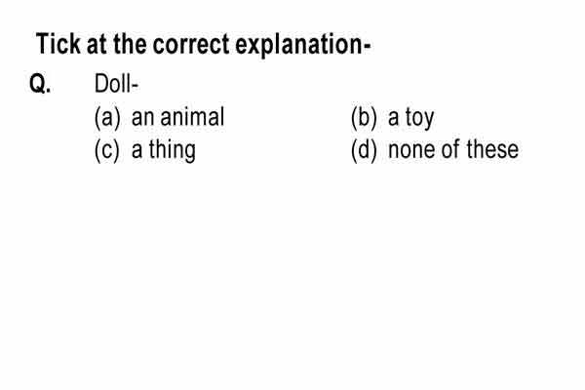Tick the answer text 'a toy'
This screenshot has width=585, height=390.
pyautogui.click(x=411, y=119)
